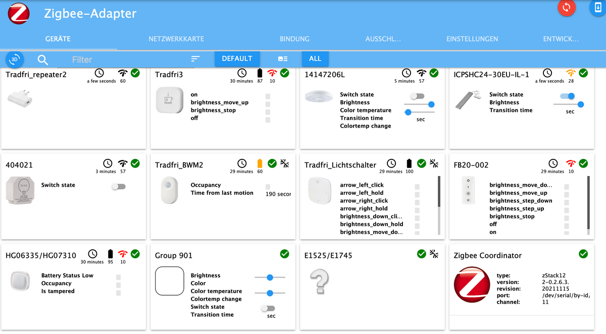The width and height of the screenshot is (606, 334).
Task: Adjust Brightness slider on ICPSHC24-30EU-IL-1
Action: tap(570, 104)
